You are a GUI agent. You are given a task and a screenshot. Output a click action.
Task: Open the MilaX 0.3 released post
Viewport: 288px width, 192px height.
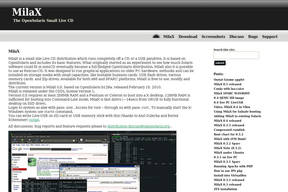click(228, 184)
